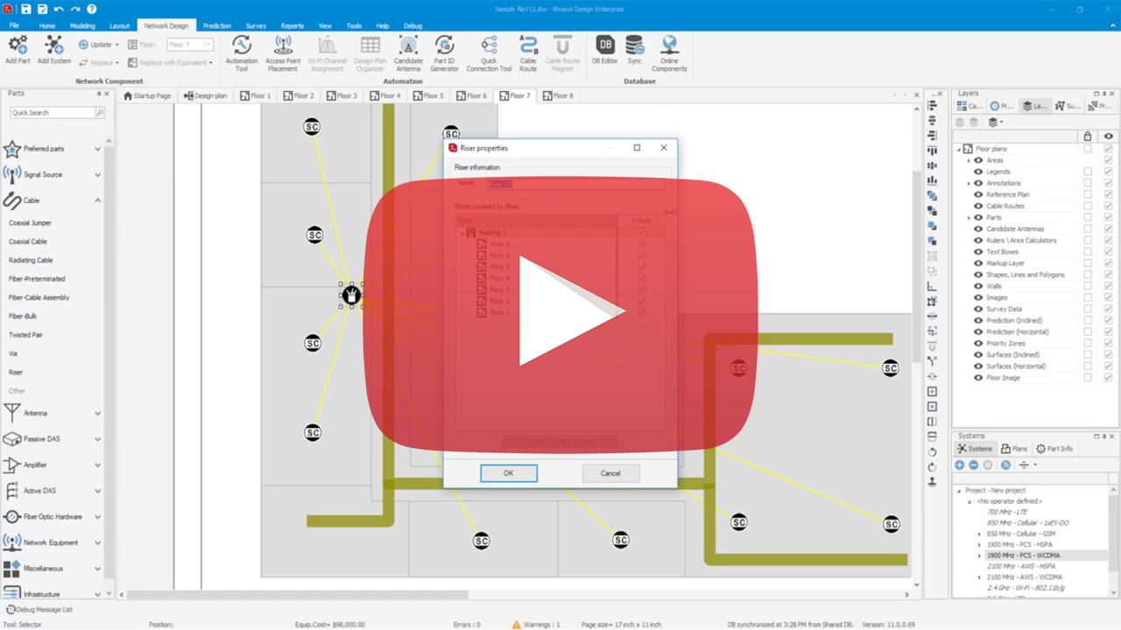
Task: Expand the Annotations layer node
Action: (x=969, y=183)
